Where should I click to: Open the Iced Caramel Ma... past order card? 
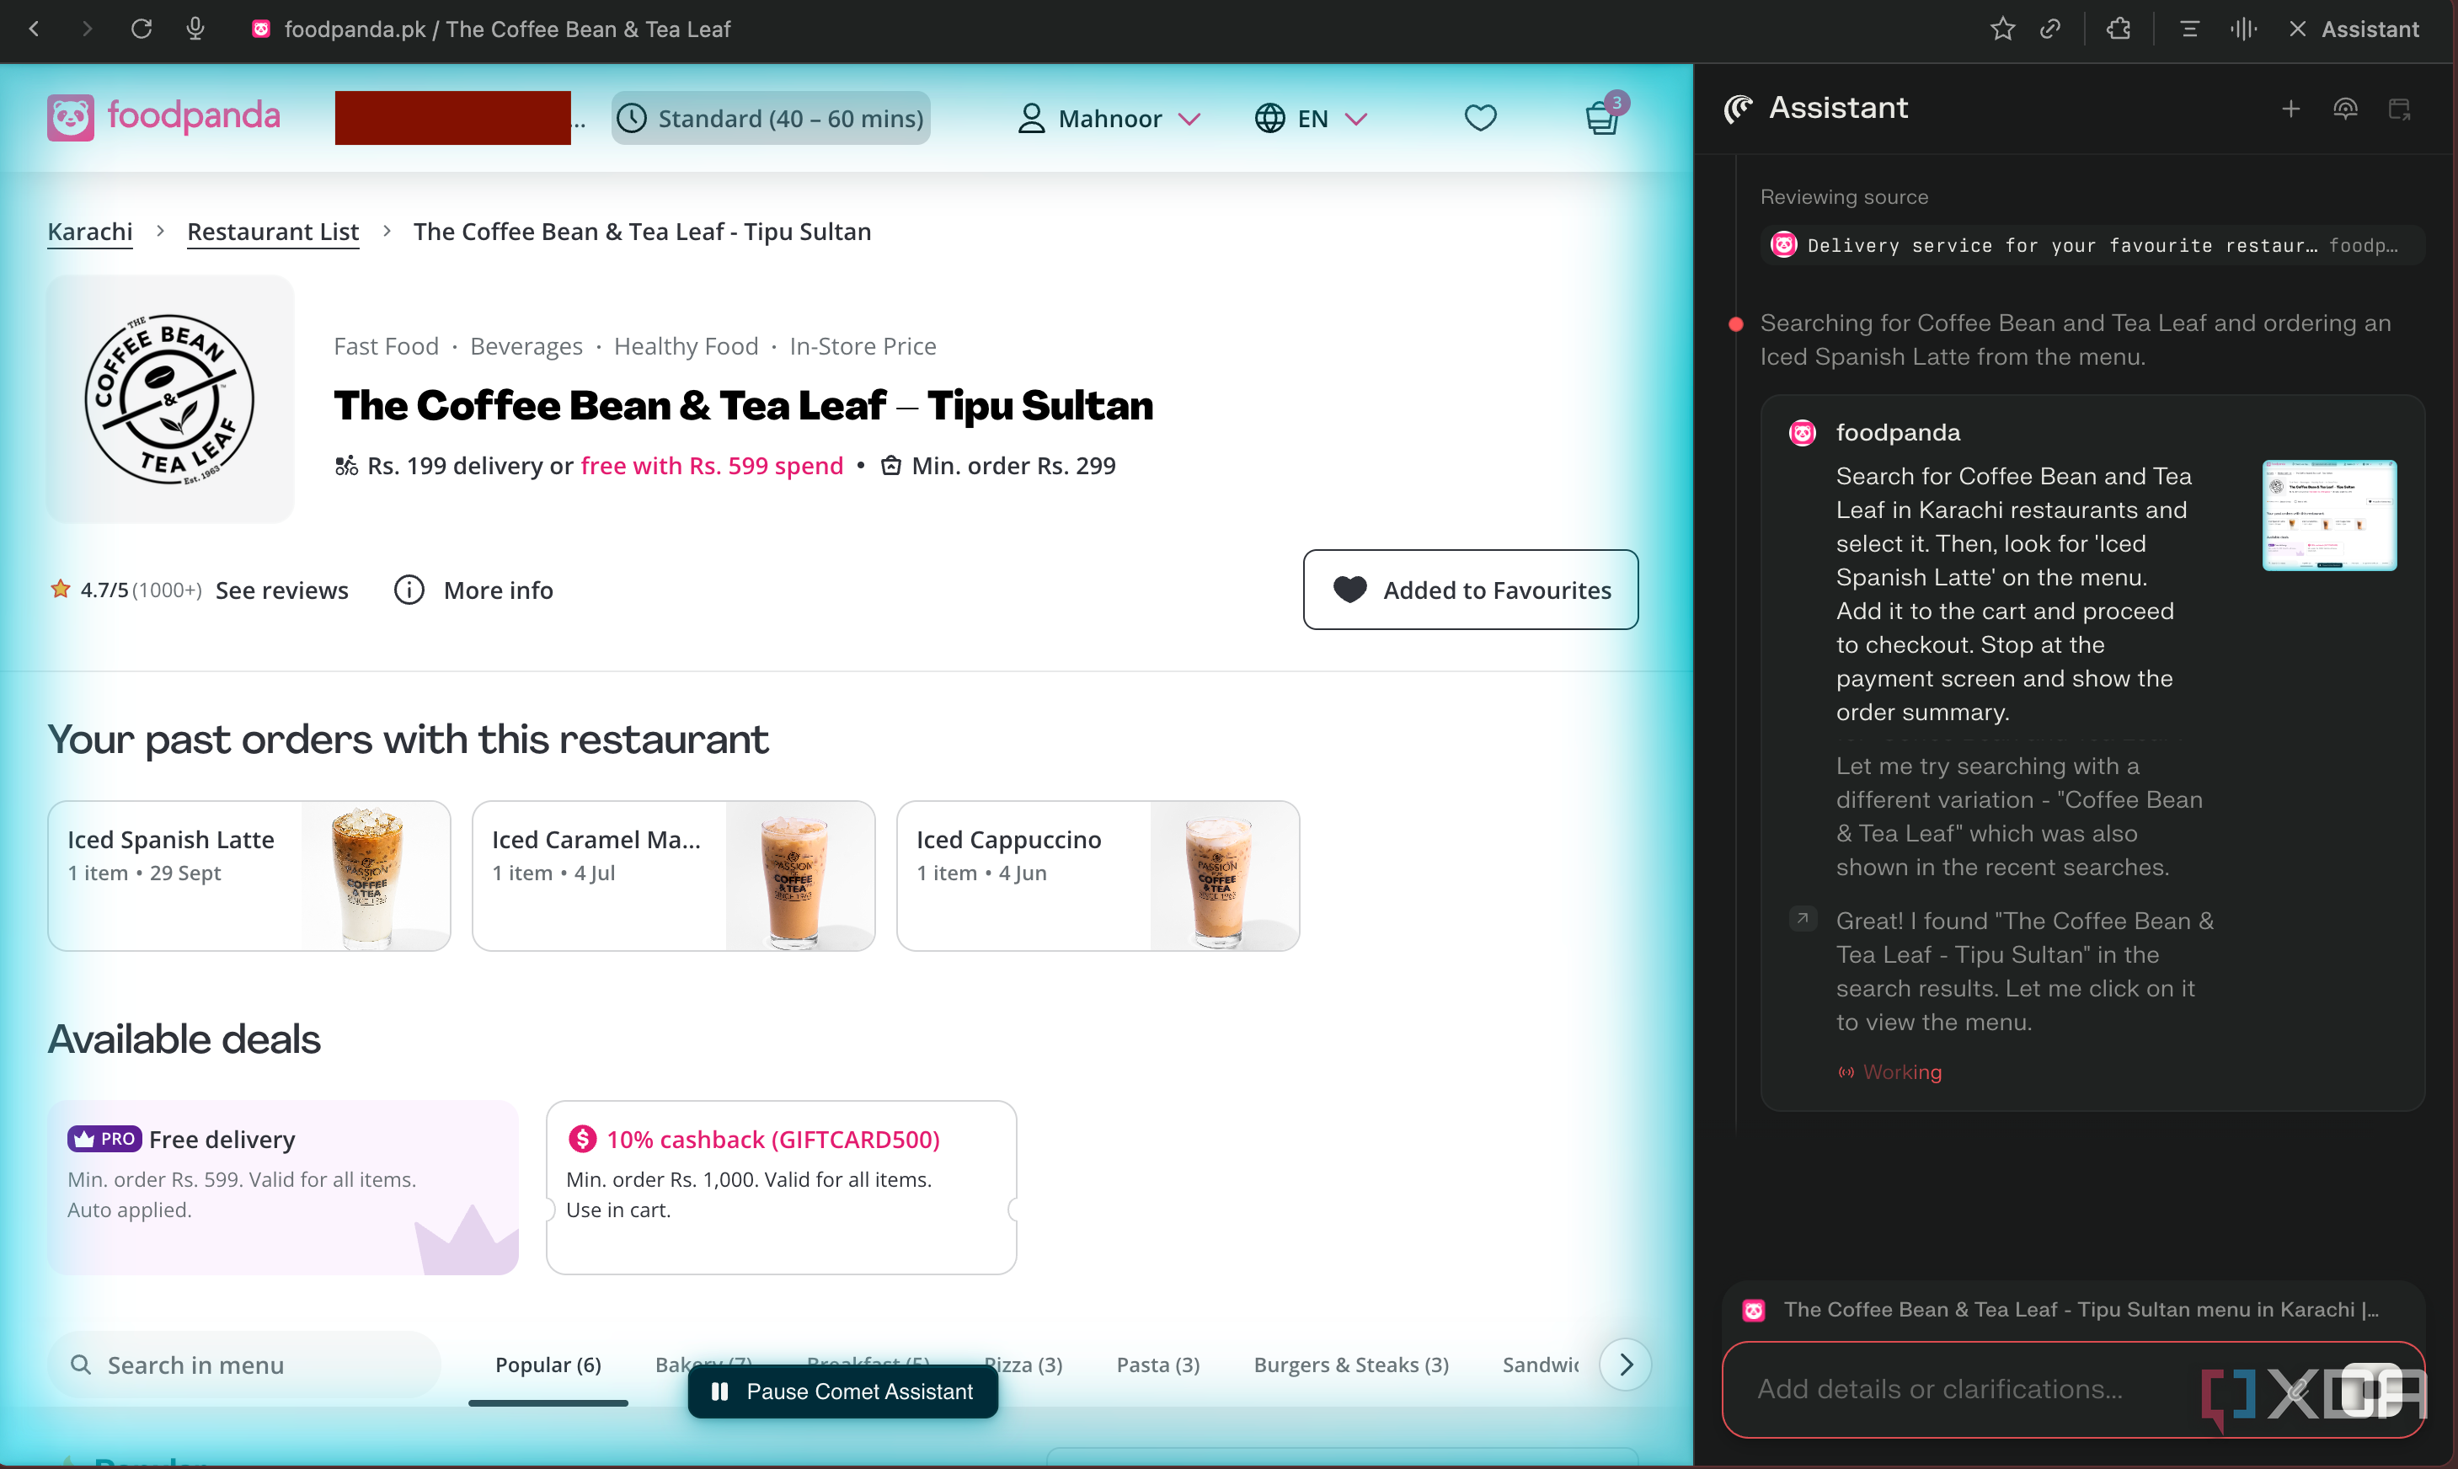click(x=673, y=876)
